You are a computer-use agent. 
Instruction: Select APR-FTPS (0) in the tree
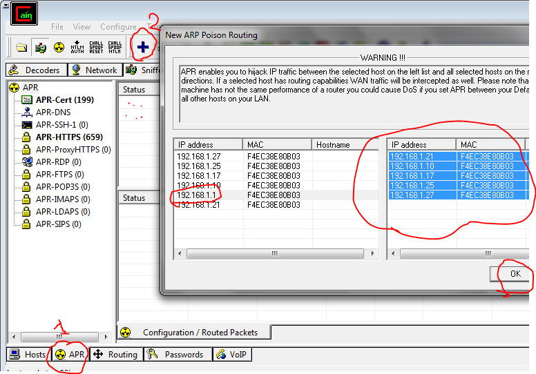60,174
